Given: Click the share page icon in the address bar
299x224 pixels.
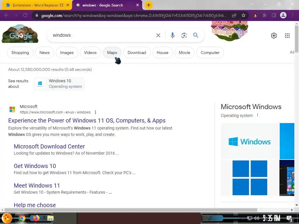Looking at the screenshot, I should pos(234,15).
